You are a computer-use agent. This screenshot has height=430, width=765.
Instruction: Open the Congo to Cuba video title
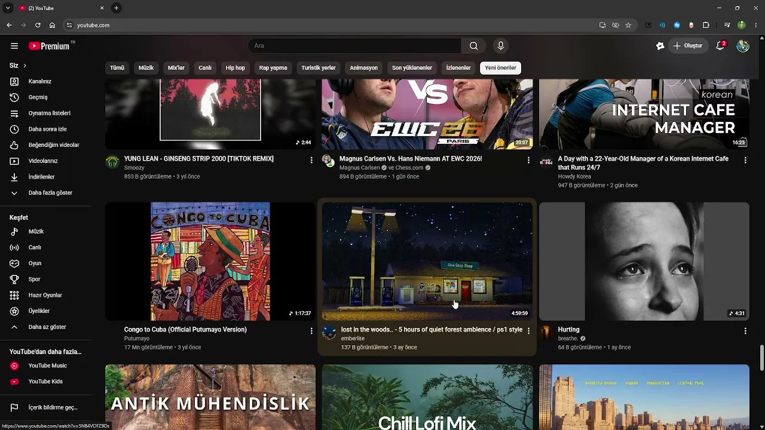pyautogui.click(x=185, y=330)
